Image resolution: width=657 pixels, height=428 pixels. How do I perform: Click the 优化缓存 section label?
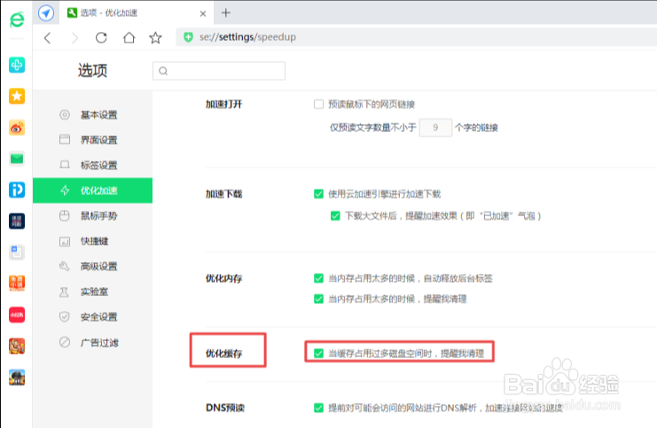[x=223, y=354]
